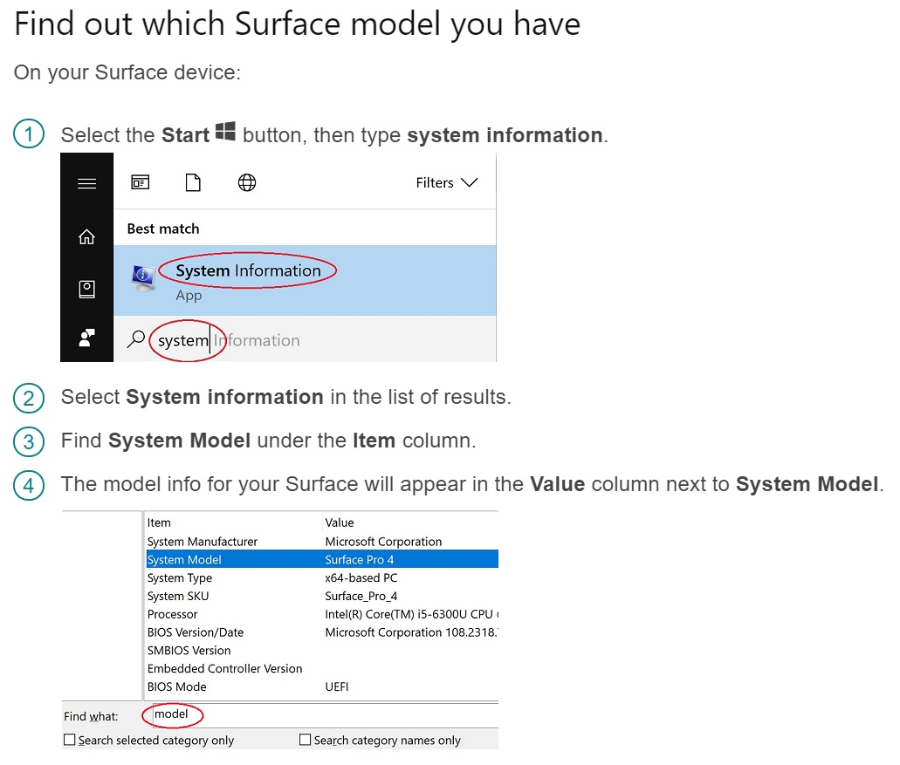The height and width of the screenshot is (765, 900).
Task: Open the System Information best match result
Action: pos(305,280)
